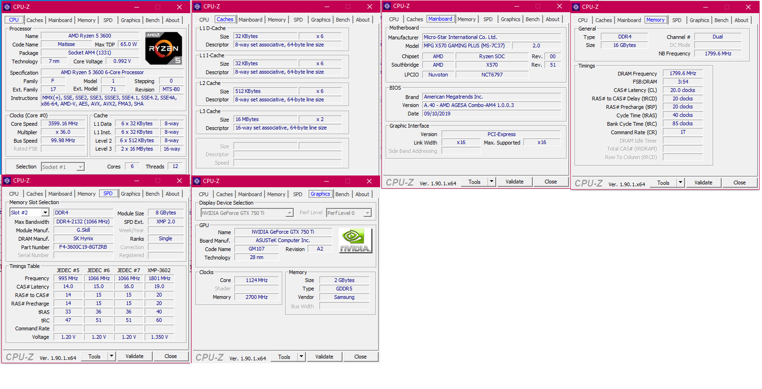Screen dimensions: 762x389
Task: Click the CPU-Z title icon in the Memory window
Action: click(x=576, y=7)
